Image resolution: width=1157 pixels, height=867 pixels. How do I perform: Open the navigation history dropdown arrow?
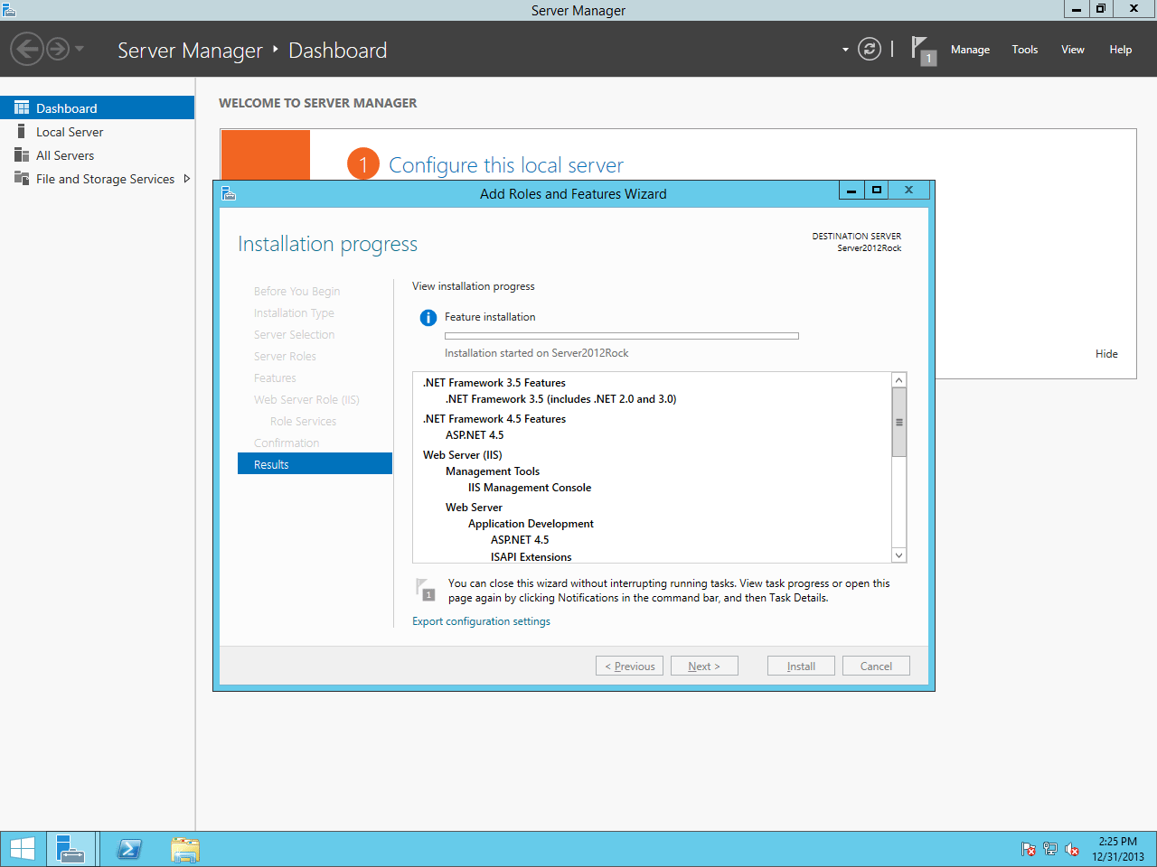coord(80,49)
